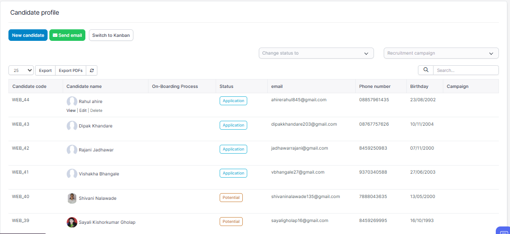Click the refresh table icon

tap(92, 71)
